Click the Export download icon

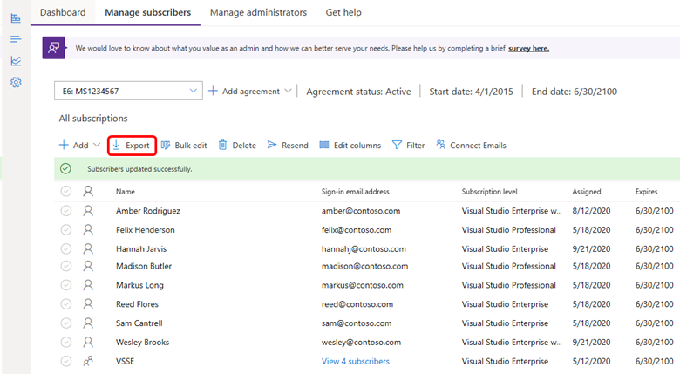pos(116,146)
